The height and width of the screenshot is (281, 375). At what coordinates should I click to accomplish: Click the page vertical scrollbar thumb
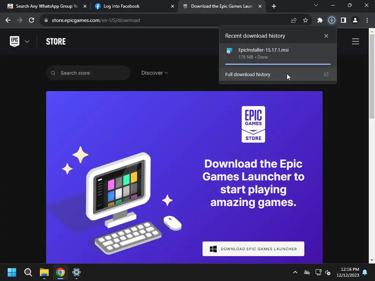tap(372, 76)
